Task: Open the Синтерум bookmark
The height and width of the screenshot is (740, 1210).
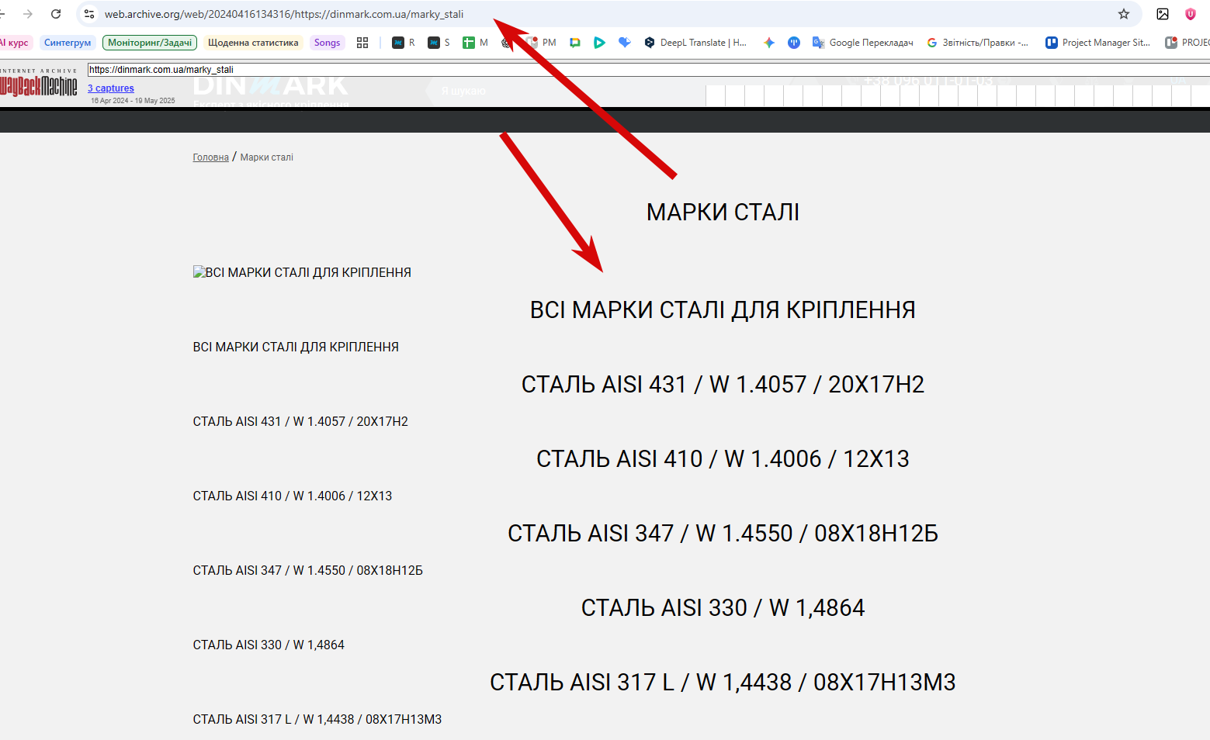Action: click(68, 43)
